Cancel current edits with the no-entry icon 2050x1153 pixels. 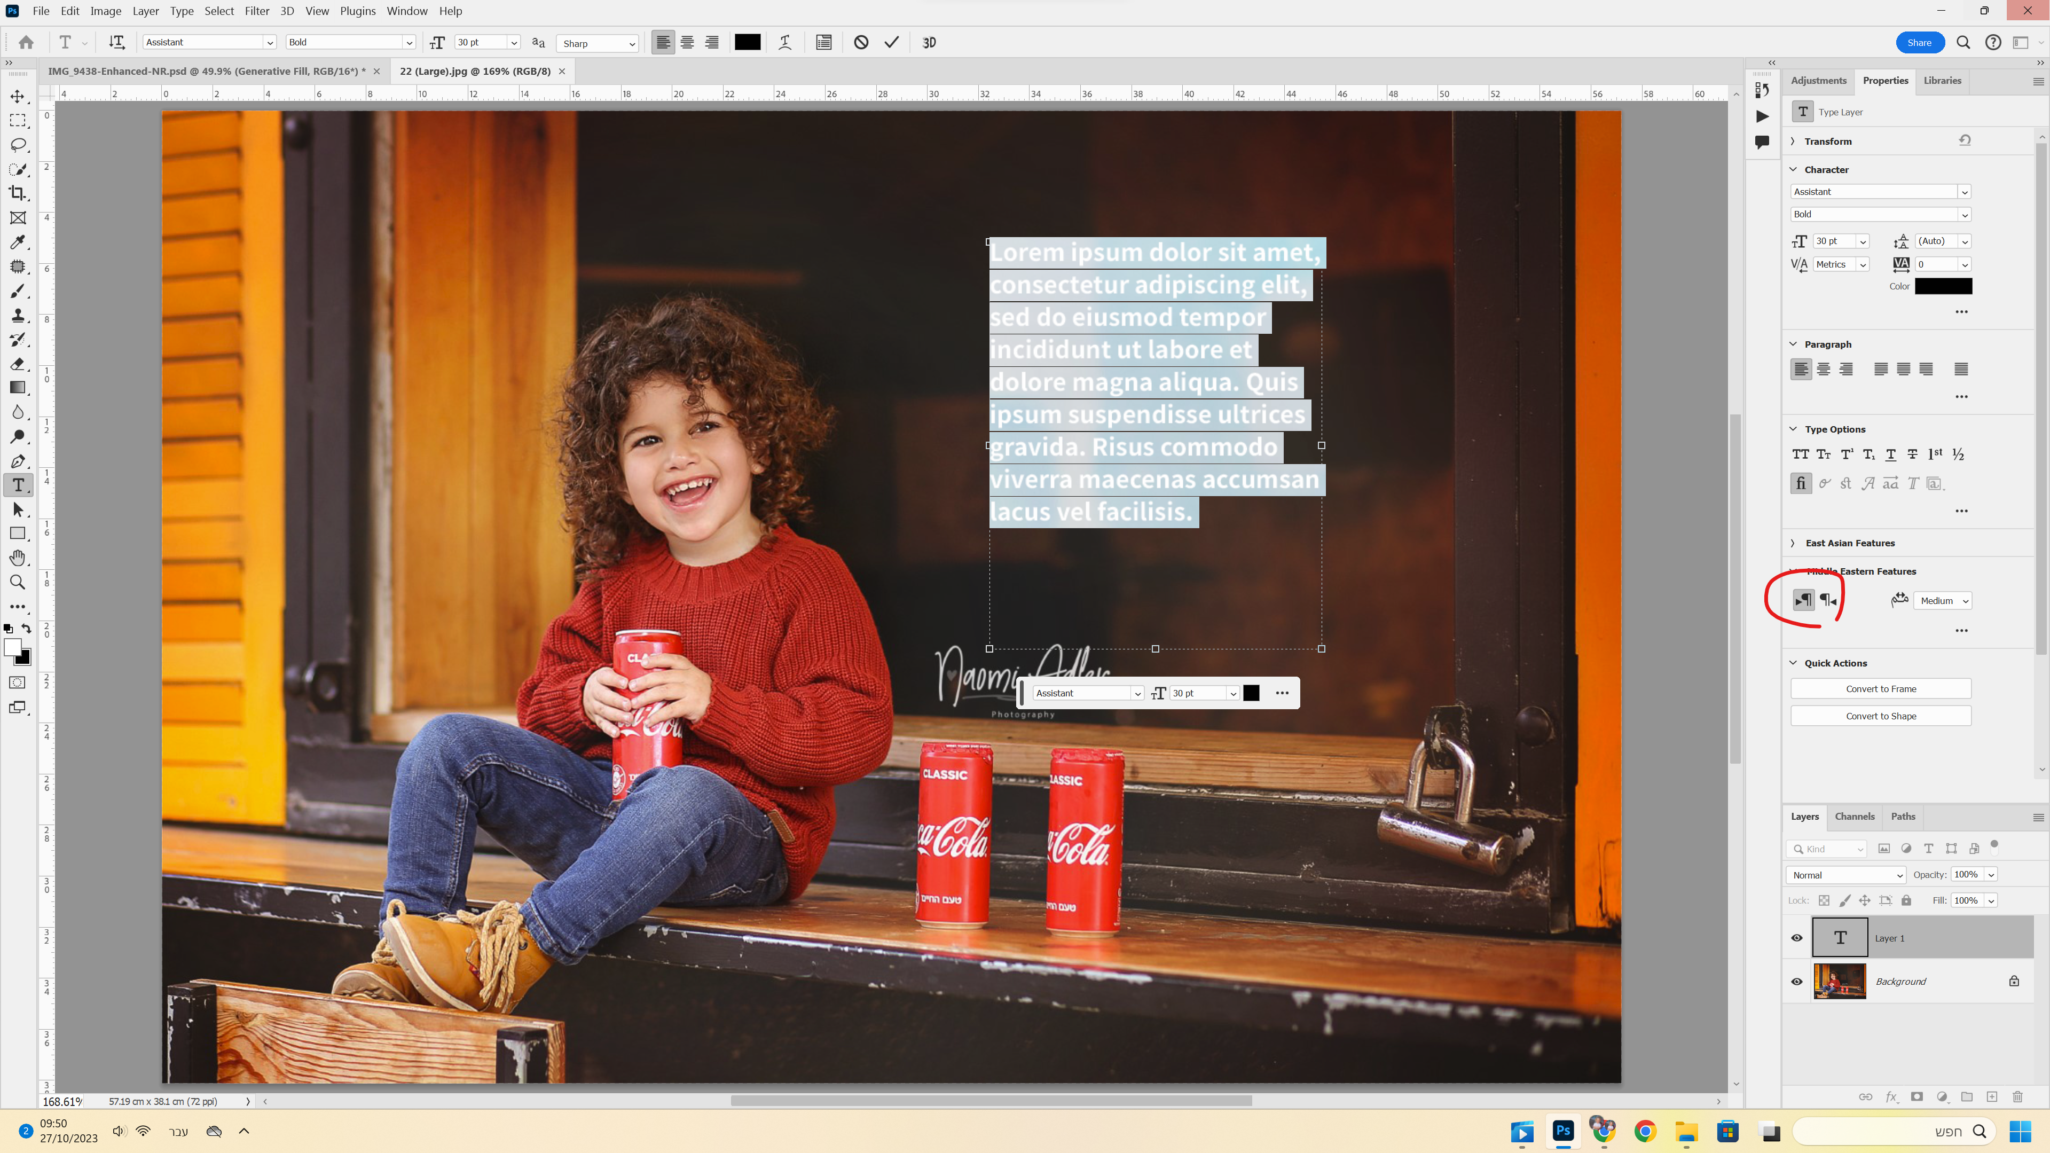click(x=861, y=42)
